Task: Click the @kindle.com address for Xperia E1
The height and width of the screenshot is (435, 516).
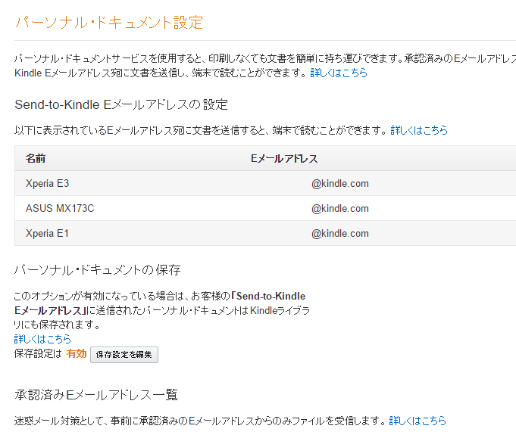Action: point(340,233)
